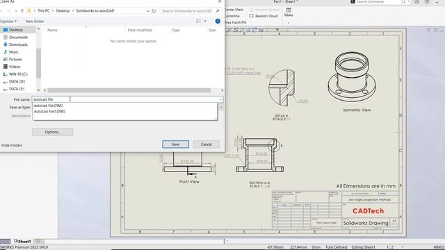Click the Cancel button

(x=207, y=144)
